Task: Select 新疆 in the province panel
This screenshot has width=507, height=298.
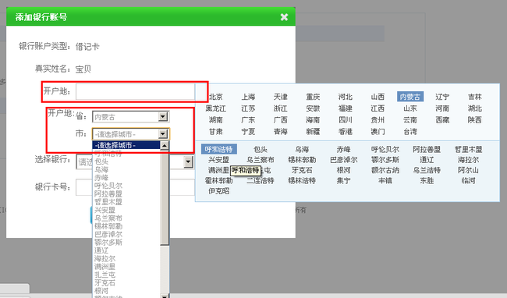Action: click(x=313, y=132)
